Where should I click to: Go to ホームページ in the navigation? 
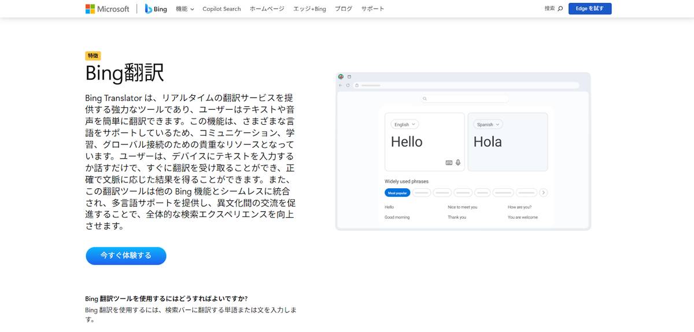(267, 9)
